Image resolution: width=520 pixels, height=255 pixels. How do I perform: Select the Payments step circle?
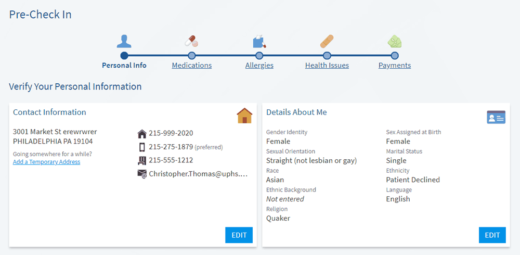[395, 56]
